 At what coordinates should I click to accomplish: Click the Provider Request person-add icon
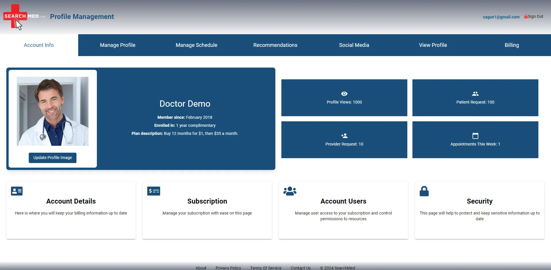coord(344,136)
